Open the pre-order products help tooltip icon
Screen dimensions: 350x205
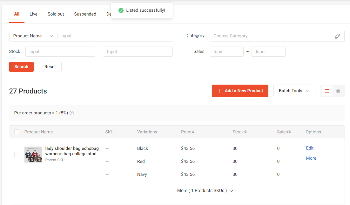(x=72, y=113)
